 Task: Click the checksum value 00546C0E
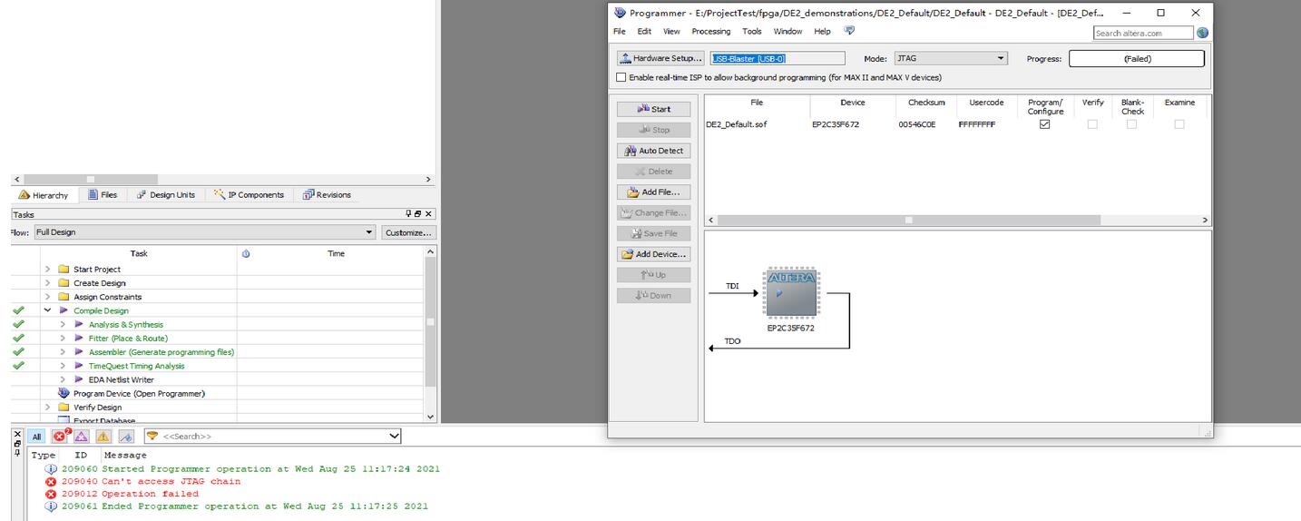[x=917, y=124]
